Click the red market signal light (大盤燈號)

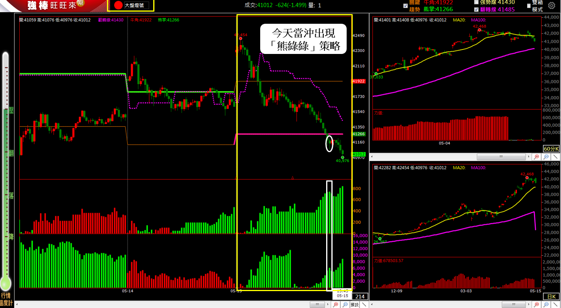pos(118,5)
